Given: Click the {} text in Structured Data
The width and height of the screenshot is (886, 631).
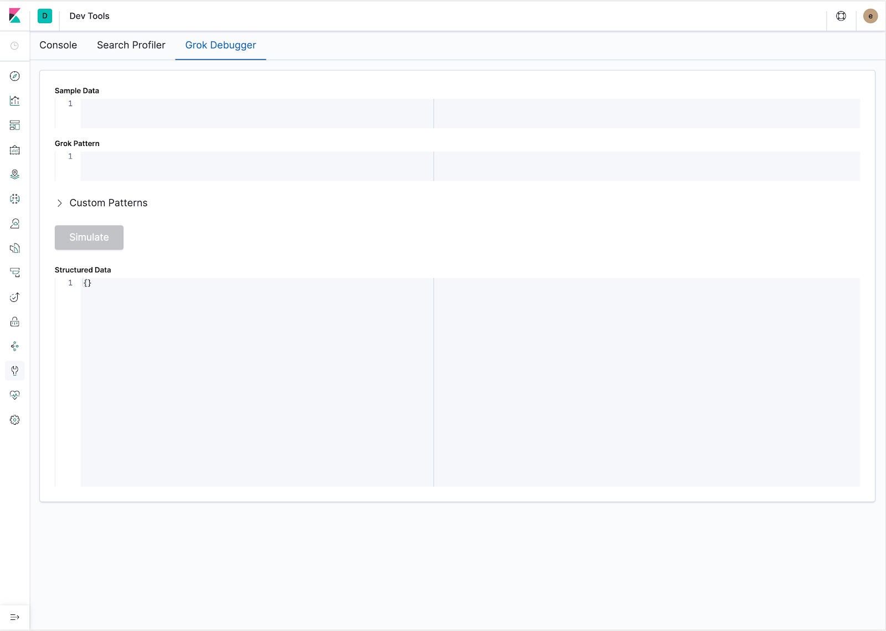Looking at the screenshot, I should pos(87,283).
